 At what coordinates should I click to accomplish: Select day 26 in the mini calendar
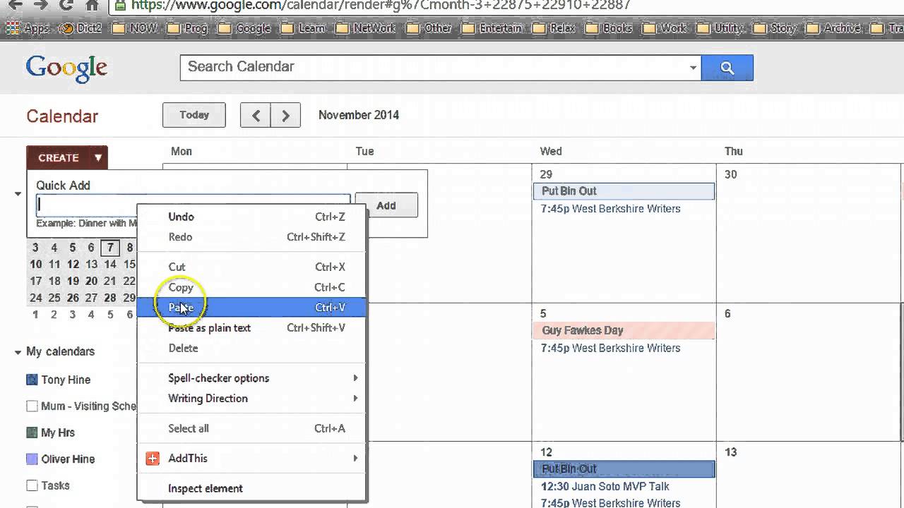(73, 298)
